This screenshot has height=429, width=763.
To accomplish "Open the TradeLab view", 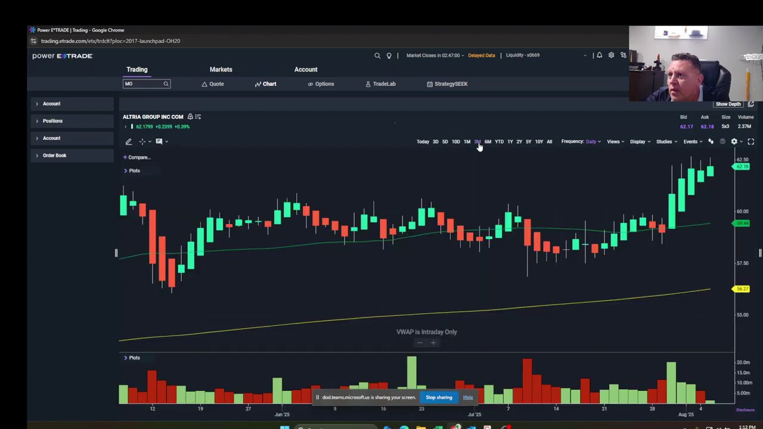I will 380,84.
